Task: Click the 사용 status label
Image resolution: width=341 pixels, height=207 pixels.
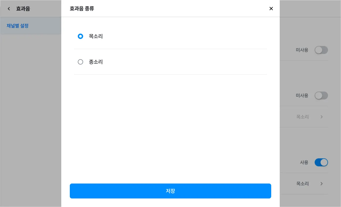Action: click(304, 162)
